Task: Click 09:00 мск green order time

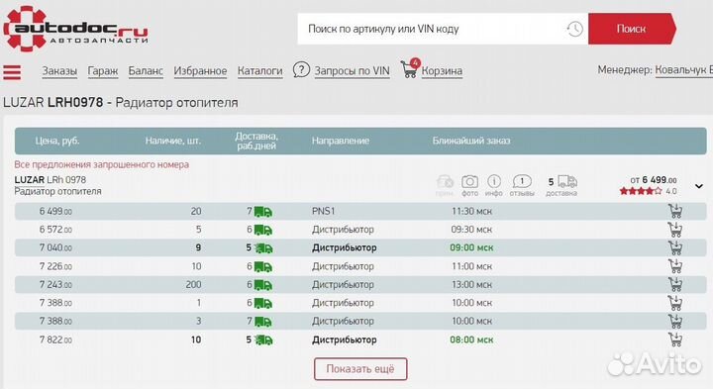Action: click(x=471, y=247)
